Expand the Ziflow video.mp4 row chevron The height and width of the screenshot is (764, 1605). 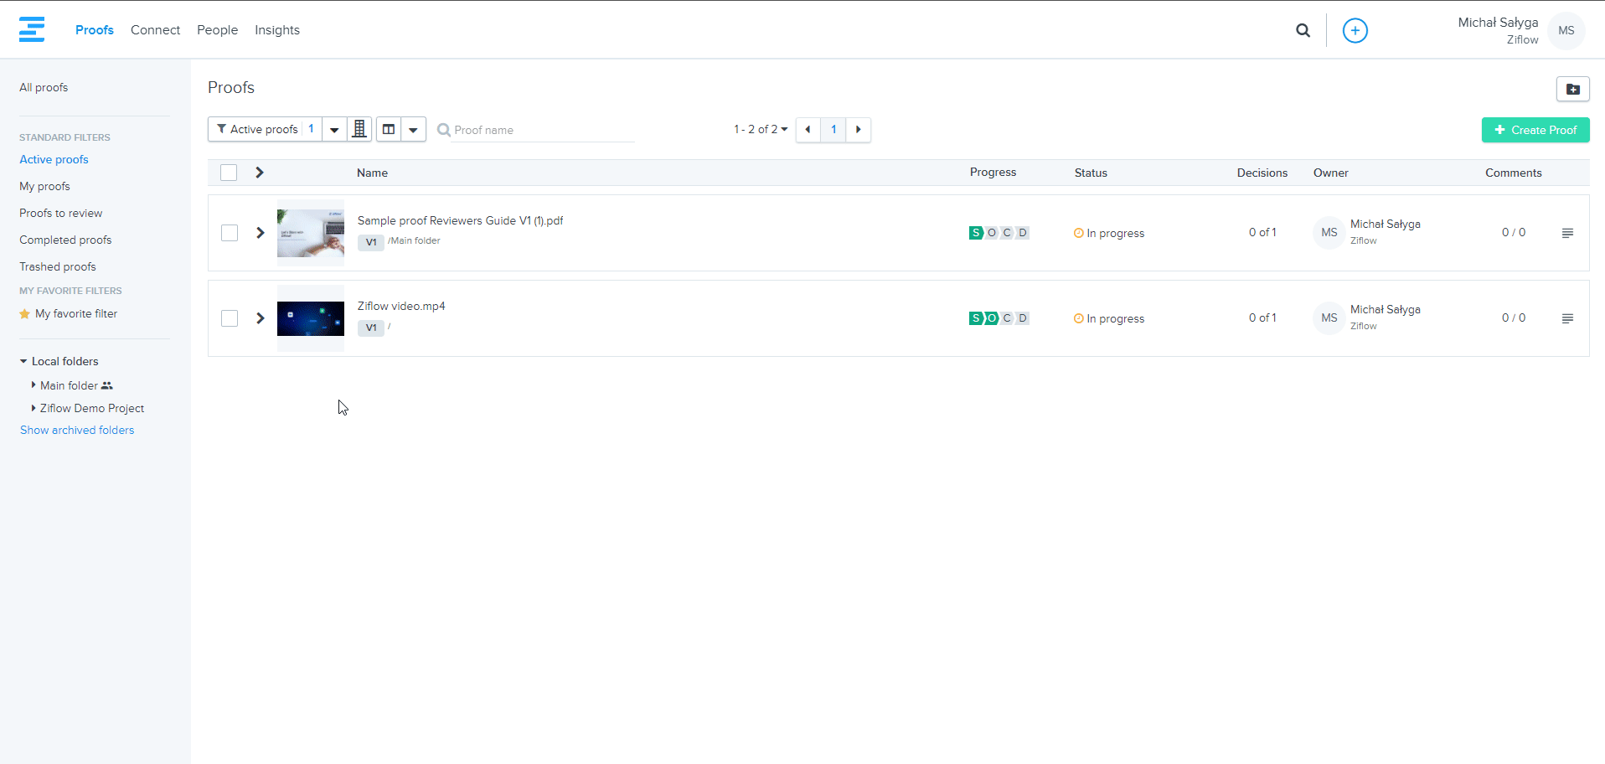point(261,318)
